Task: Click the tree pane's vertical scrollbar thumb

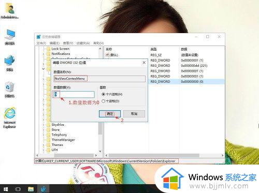Action: pyautogui.click(x=100, y=128)
